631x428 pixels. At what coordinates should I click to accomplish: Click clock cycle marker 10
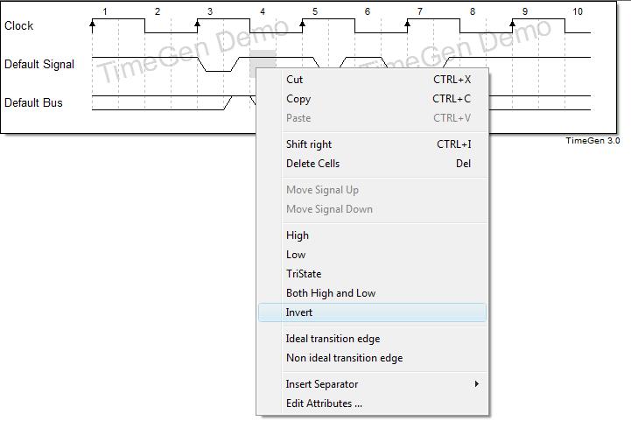578,12
